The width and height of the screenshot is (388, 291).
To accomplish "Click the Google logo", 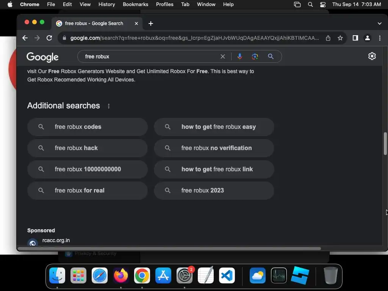I will pos(42,57).
